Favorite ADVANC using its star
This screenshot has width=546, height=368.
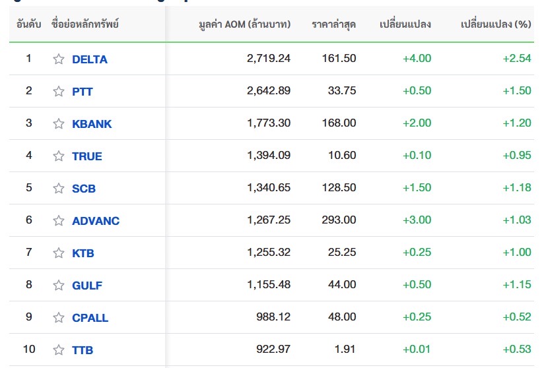(x=59, y=220)
